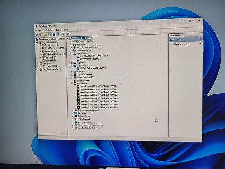225x169 pixels.
Task: Open the Näytä menu
Action: (x=59, y=30)
